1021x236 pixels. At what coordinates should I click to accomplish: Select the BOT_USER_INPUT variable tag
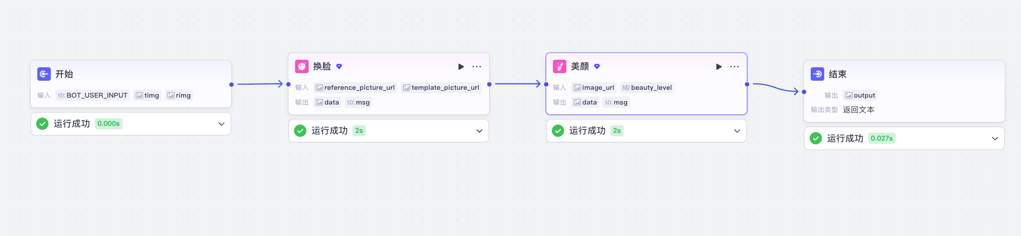pos(93,95)
